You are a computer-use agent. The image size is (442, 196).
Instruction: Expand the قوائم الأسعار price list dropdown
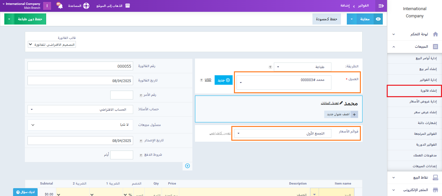point(284,134)
